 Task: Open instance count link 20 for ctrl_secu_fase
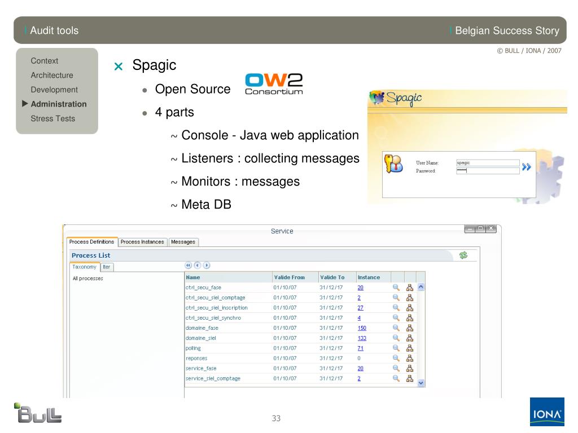[x=360, y=288]
